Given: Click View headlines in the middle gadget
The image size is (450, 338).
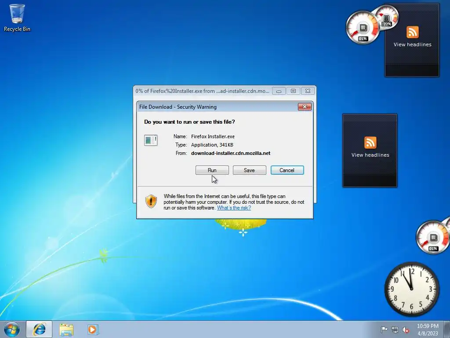Looking at the screenshot, I should 370,155.
